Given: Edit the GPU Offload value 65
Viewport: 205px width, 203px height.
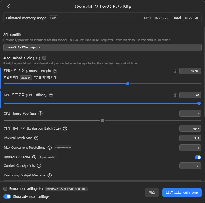Looking at the screenshot, I should (x=190, y=95).
